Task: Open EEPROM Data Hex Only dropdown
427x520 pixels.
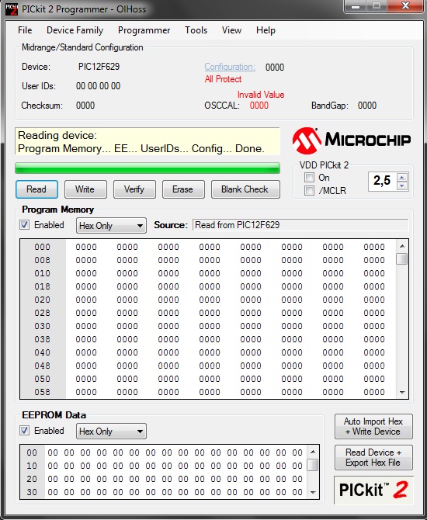Action: pyautogui.click(x=111, y=432)
